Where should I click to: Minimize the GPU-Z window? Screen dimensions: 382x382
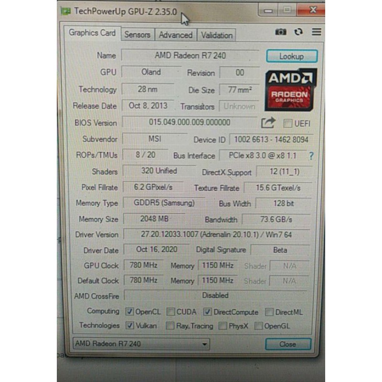point(268,10)
